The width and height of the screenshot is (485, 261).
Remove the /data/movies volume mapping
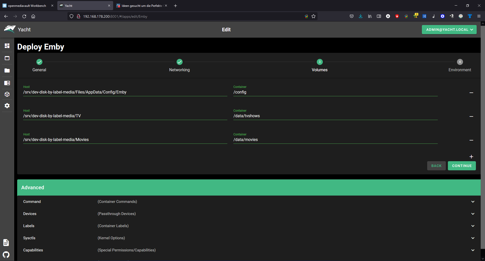[471, 140]
